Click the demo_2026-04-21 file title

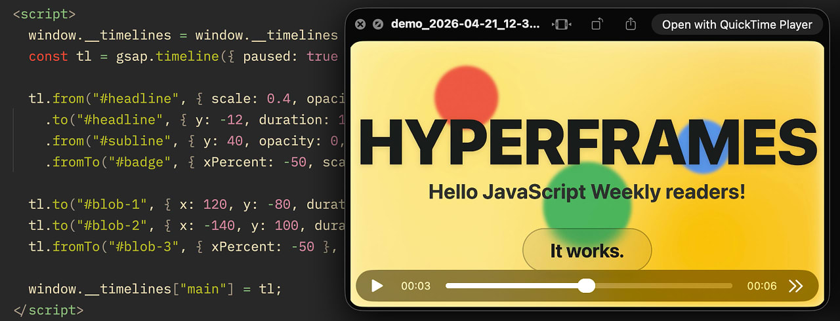[465, 24]
